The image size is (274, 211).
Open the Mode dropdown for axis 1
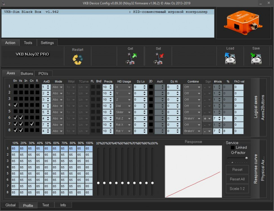coord(58,87)
